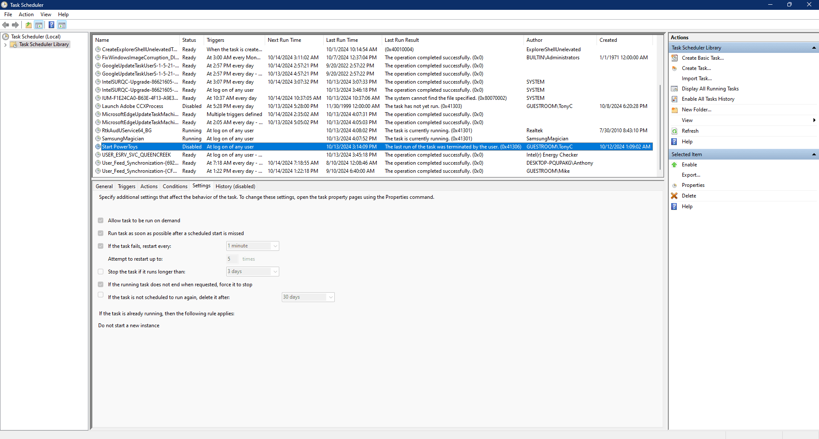Toggle Allow task to be run on demand
The height and width of the screenshot is (439, 819).
(x=101, y=221)
